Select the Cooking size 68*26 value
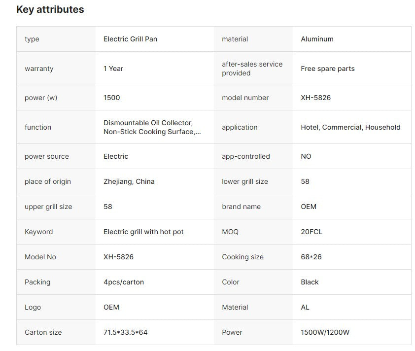The image size is (415, 351). pyautogui.click(x=311, y=257)
